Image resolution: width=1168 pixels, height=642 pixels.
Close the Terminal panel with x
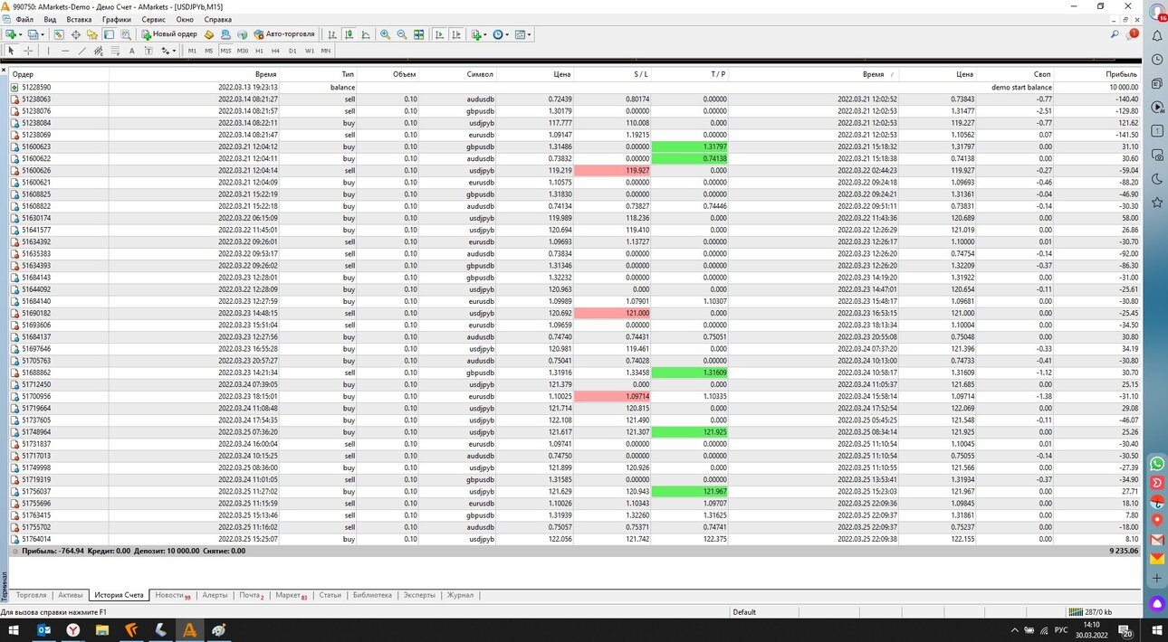pos(4,70)
